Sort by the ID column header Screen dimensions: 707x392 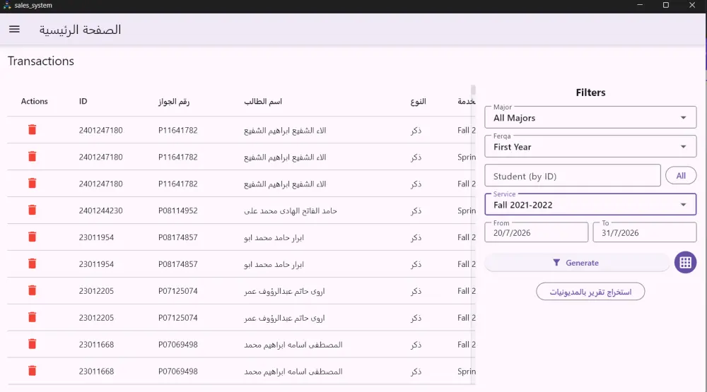coord(83,102)
